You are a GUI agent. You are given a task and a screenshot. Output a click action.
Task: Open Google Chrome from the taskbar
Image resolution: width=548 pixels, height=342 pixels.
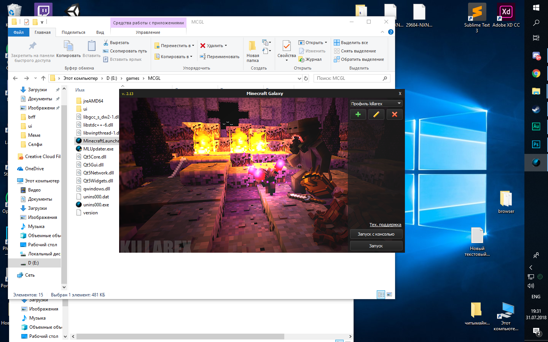536,74
